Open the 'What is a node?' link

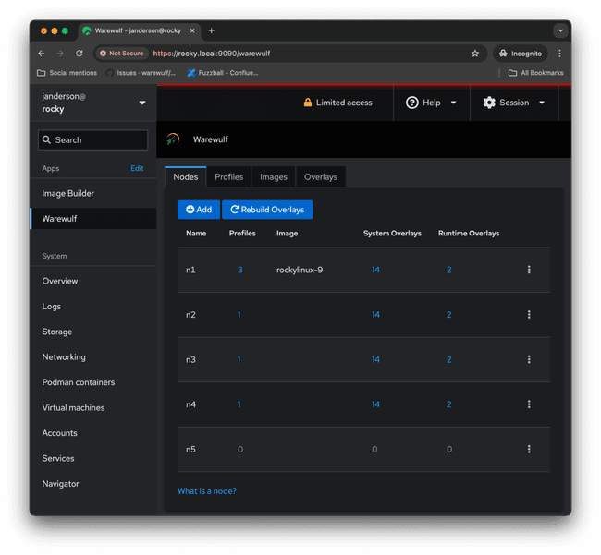207,491
